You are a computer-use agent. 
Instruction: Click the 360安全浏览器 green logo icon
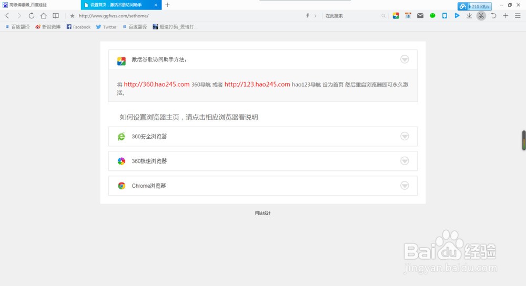pos(122,137)
